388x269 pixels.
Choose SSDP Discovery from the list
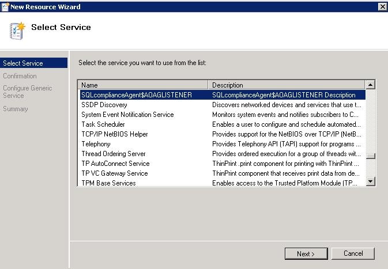[x=104, y=105]
